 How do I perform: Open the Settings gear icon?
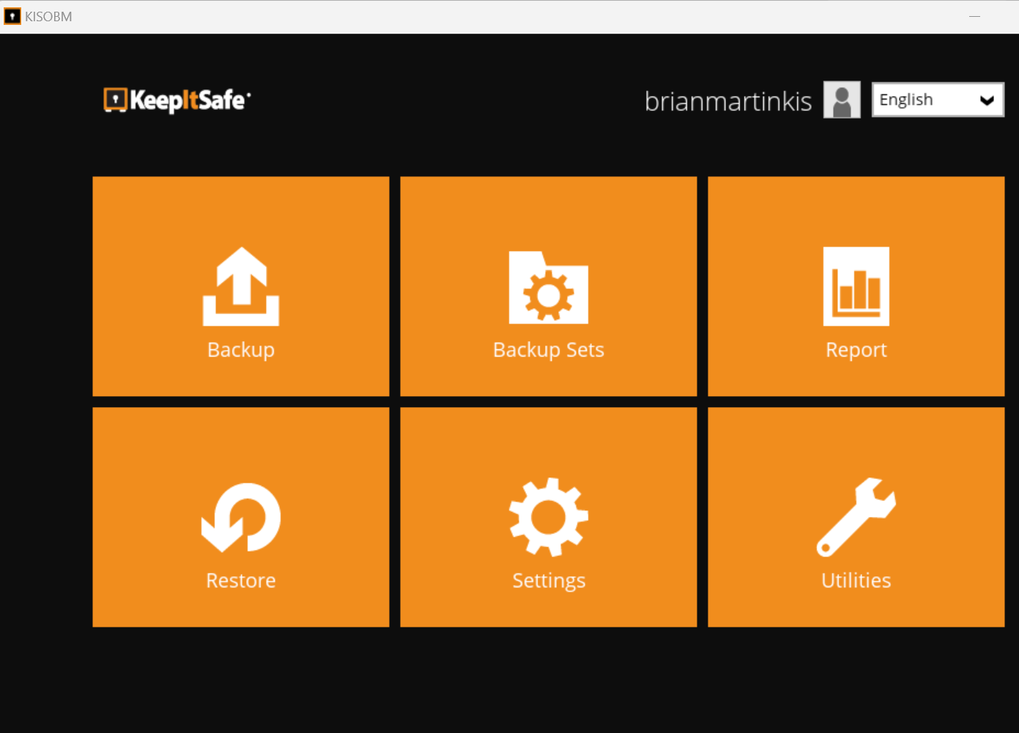pyautogui.click(x=548, y=517)
